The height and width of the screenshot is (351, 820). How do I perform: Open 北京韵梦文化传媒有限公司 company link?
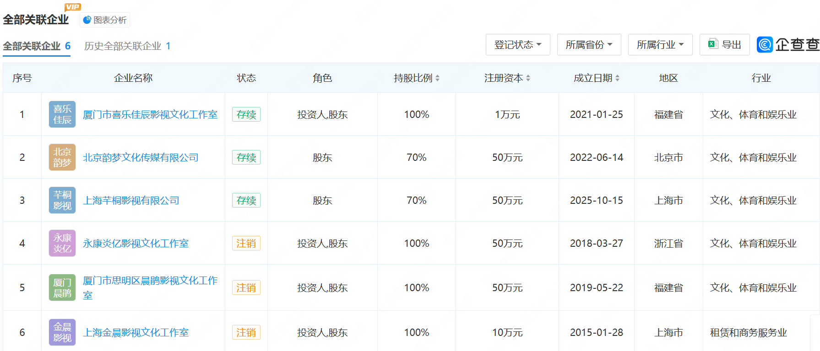(x=141, y=158)
